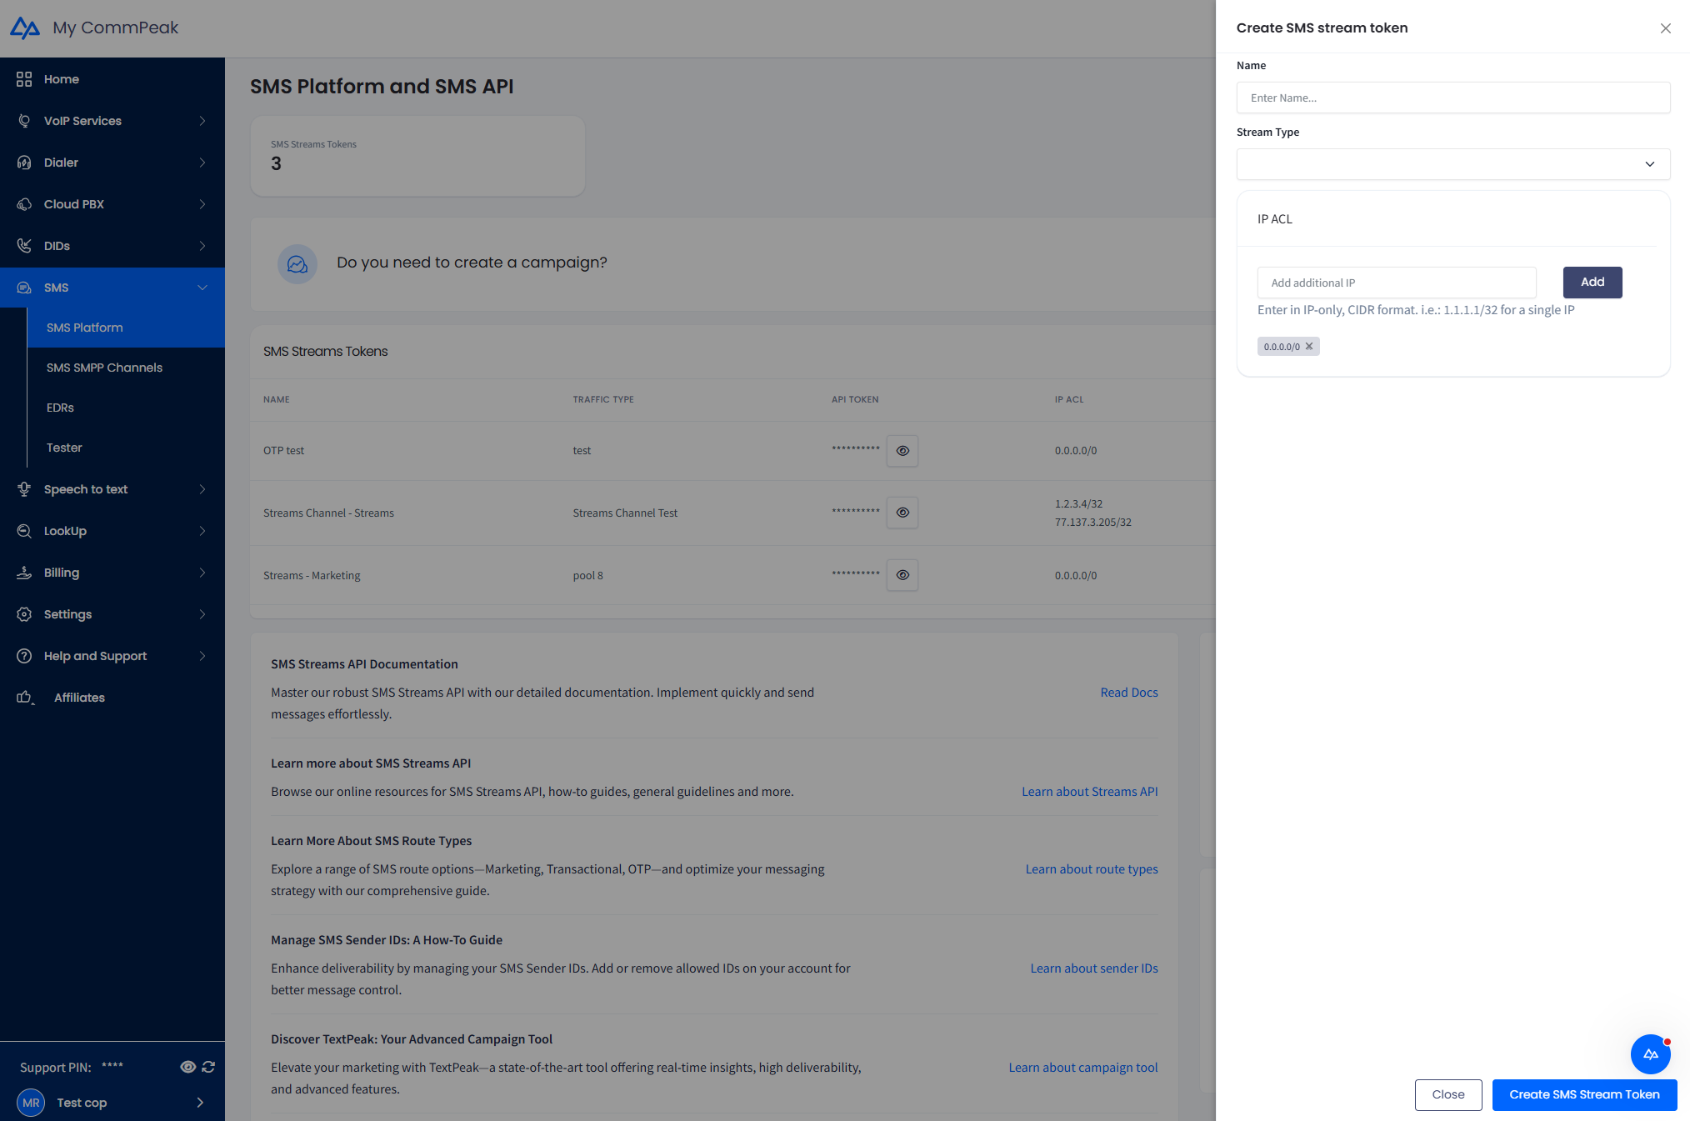Click the Affiliates thumbs-up icon
Viewport: 1690px width, 1121px height.
click(24, 698)
